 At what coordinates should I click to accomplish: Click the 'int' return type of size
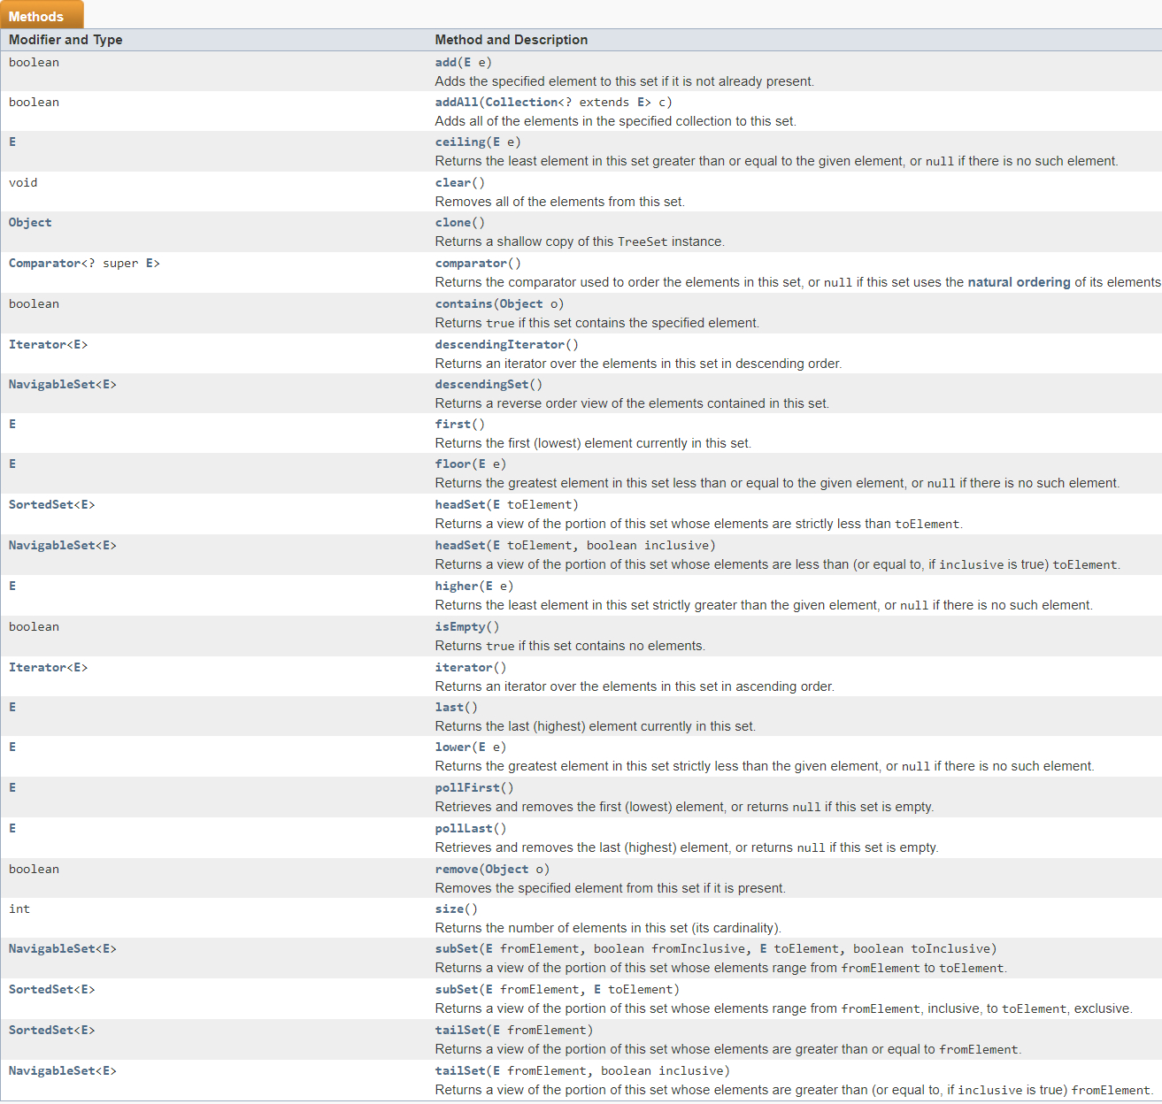(19, 908)
